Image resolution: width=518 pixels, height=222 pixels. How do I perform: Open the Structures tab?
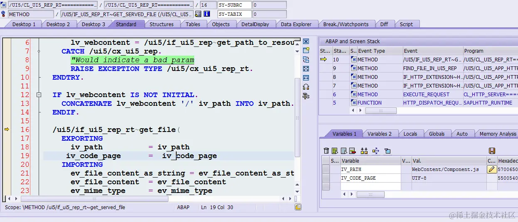(161, 24)
